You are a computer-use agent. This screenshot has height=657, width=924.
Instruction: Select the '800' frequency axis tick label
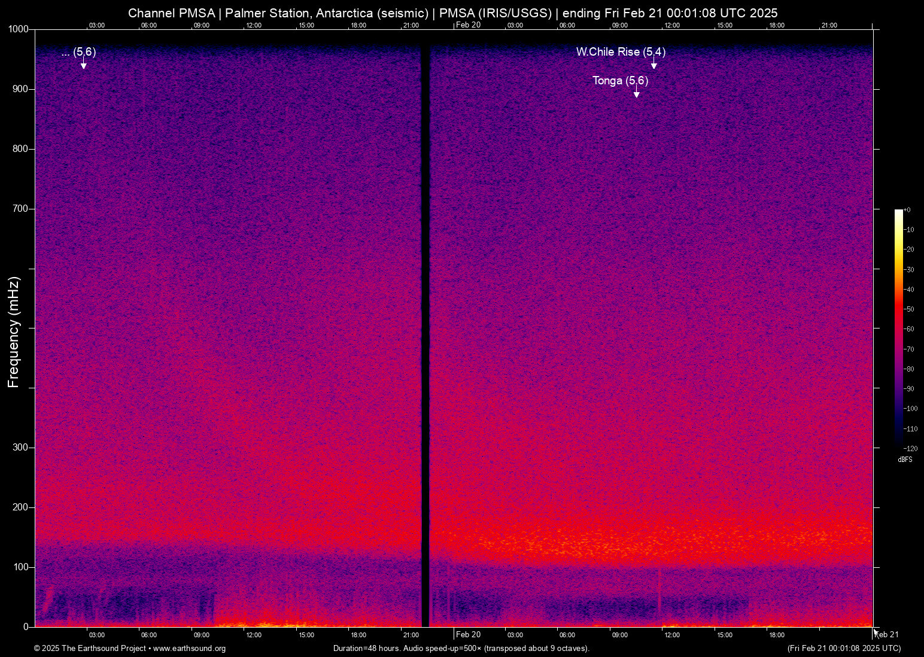pyautogui.click(x=20, y=149)
